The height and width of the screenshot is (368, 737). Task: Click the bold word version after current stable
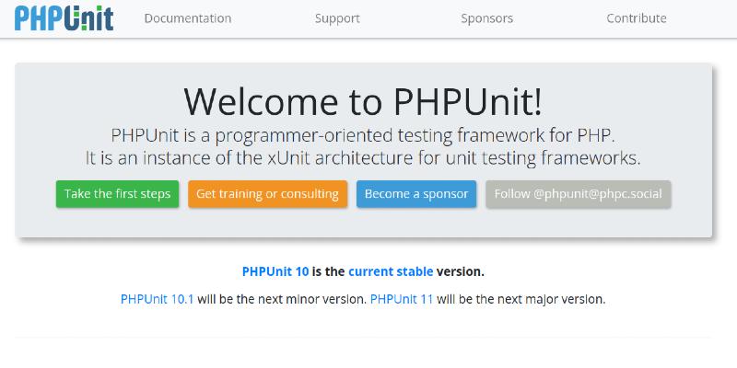(461, 271)
